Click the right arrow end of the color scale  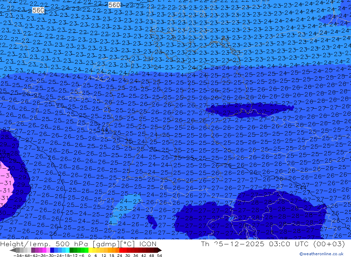tap(160, 250)
